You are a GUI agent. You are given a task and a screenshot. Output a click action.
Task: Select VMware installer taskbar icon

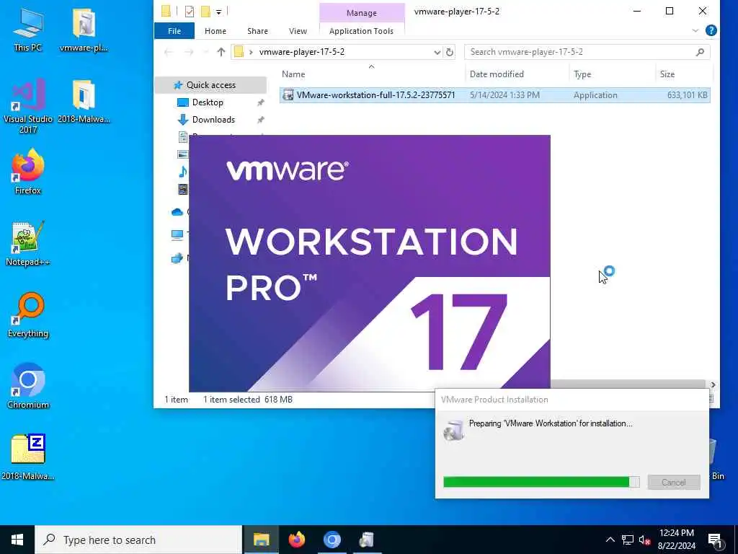tap(367, 540)
